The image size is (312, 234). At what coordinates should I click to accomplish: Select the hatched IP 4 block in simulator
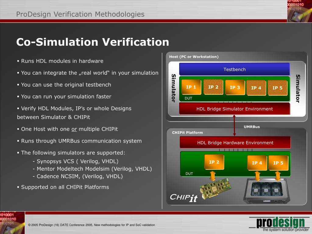click(256, 88)
